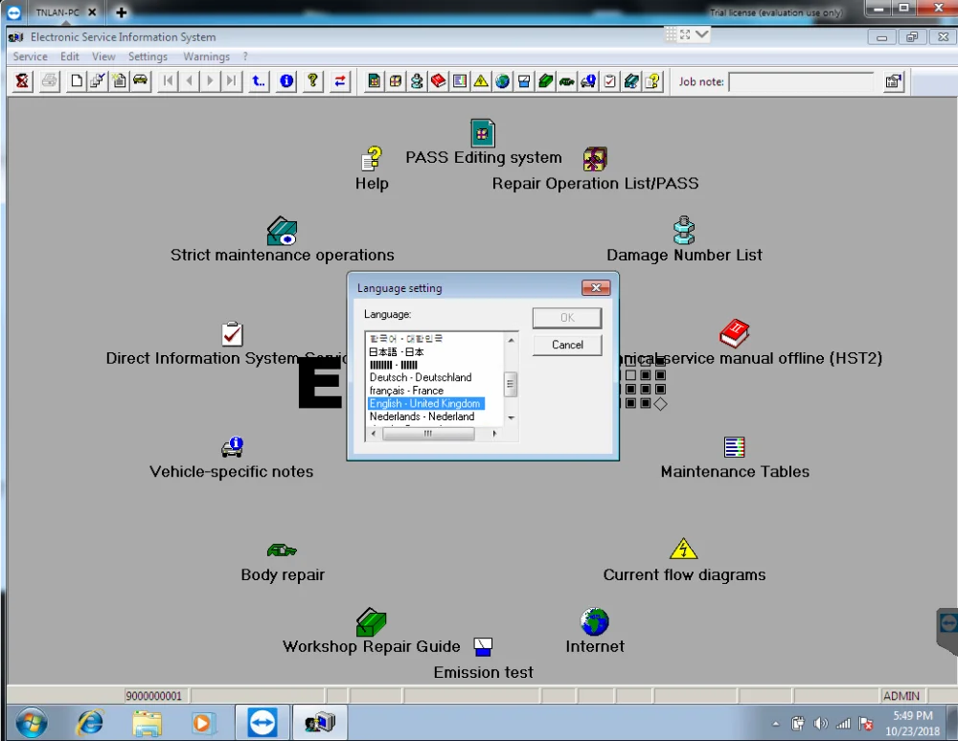
Task: Open the Windows Start button
Action: [32, 724]
